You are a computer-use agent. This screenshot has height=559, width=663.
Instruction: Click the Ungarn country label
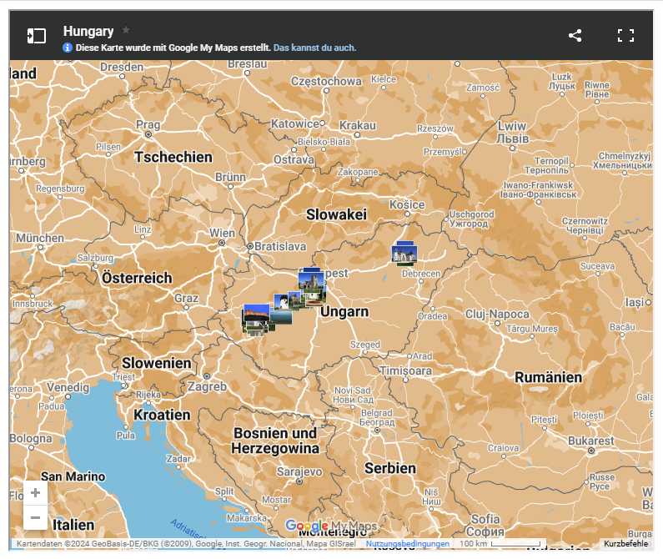coord(344,312)
